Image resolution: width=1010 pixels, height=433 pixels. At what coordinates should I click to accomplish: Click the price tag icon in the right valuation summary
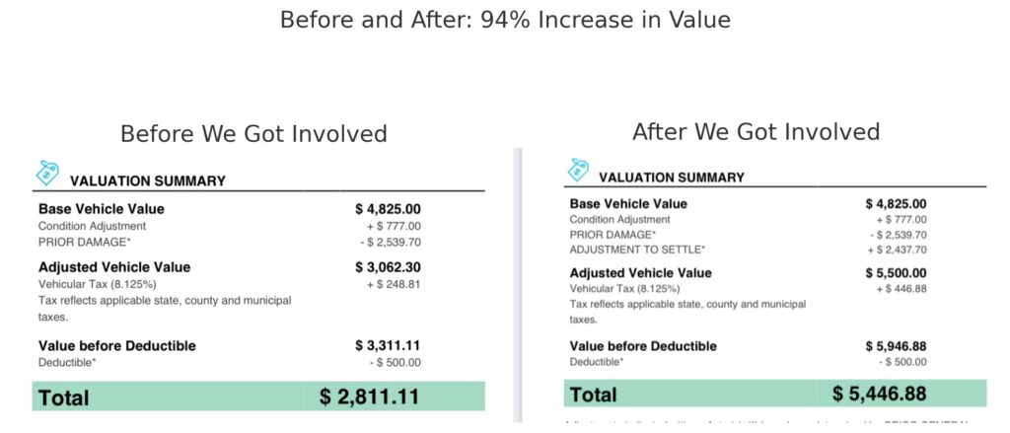577,170
